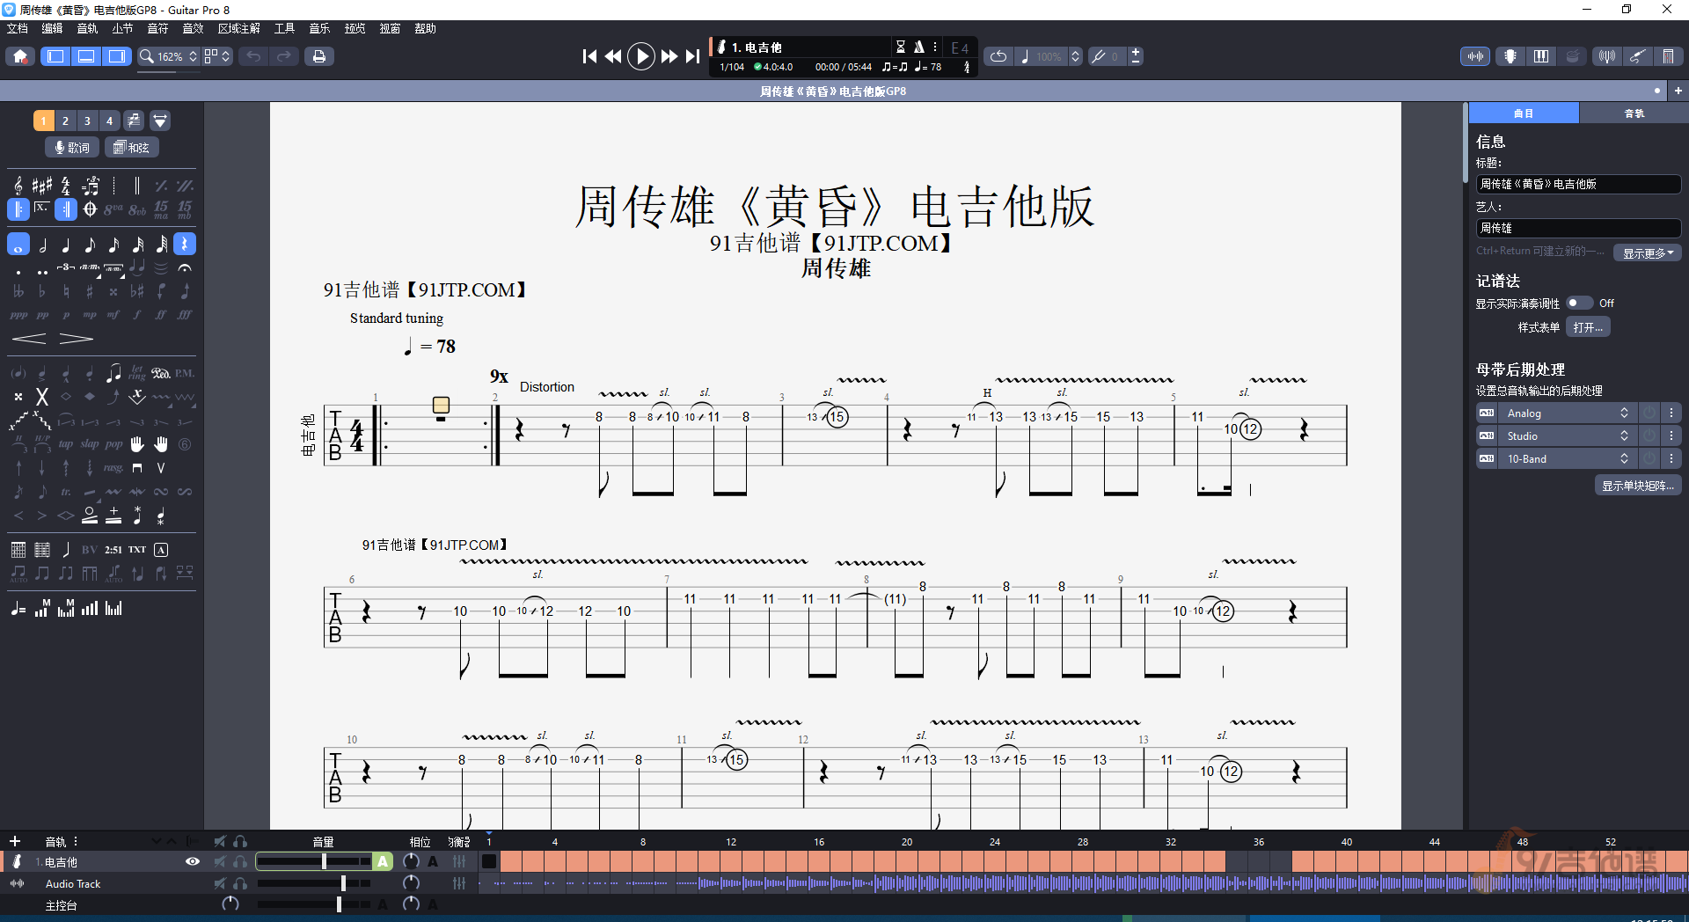Click the 歌词 lyrics button
This screenshot has height=922, width=1689.
[x=72, y=147]
